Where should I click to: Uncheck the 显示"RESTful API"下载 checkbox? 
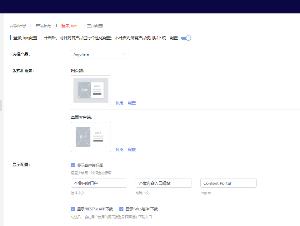[x=73, y=209]
